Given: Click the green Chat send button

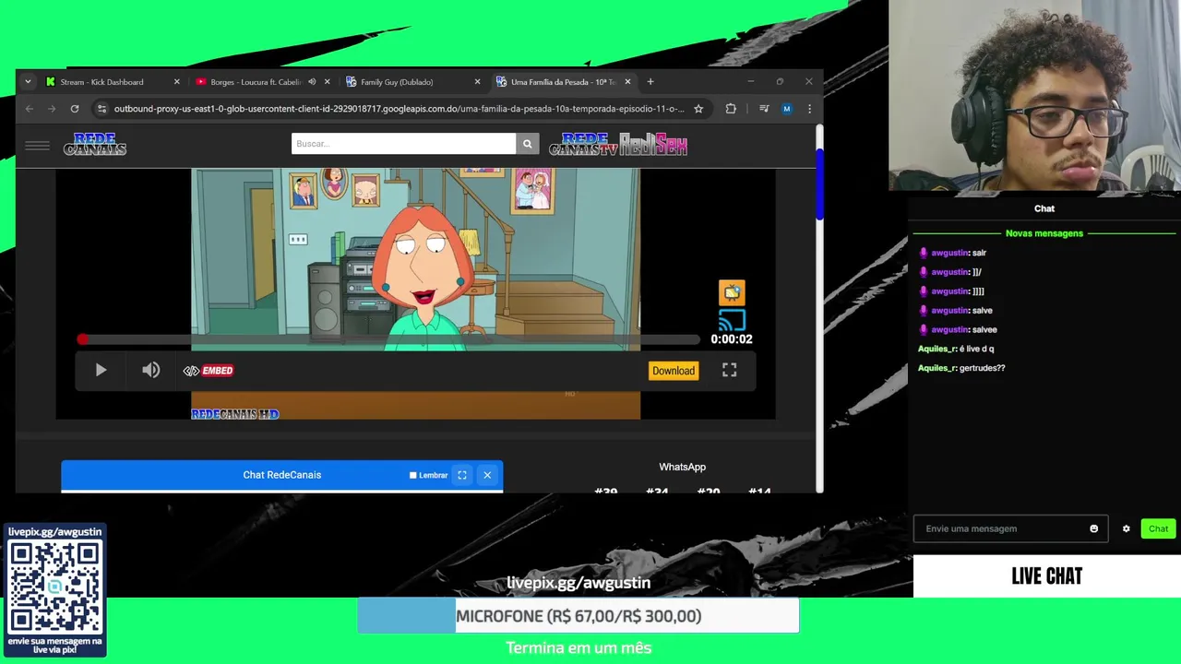Looking at the screenshot, I should tap(1158, 529).
